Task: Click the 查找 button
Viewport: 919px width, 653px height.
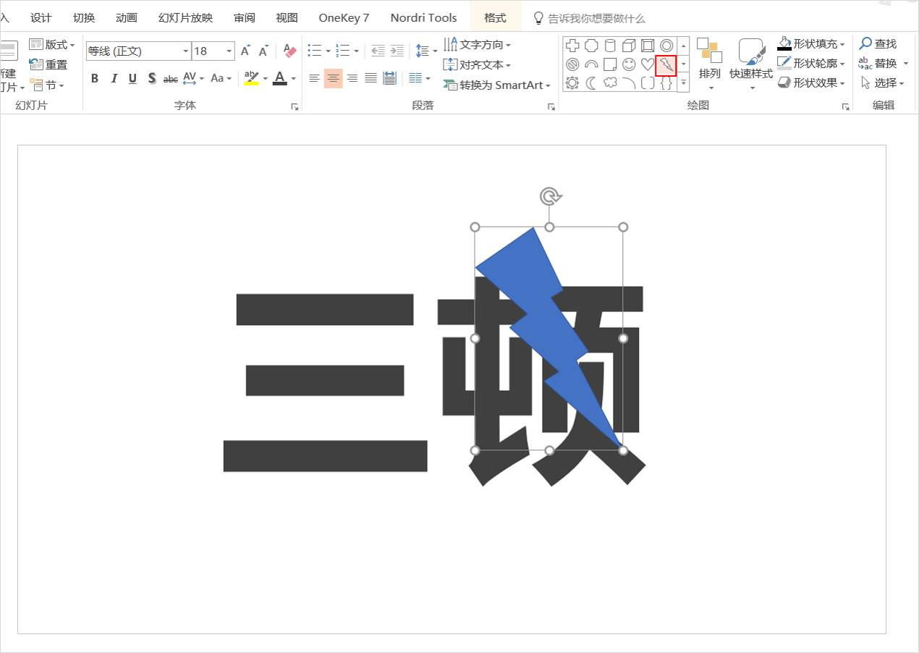Action: 878,43
